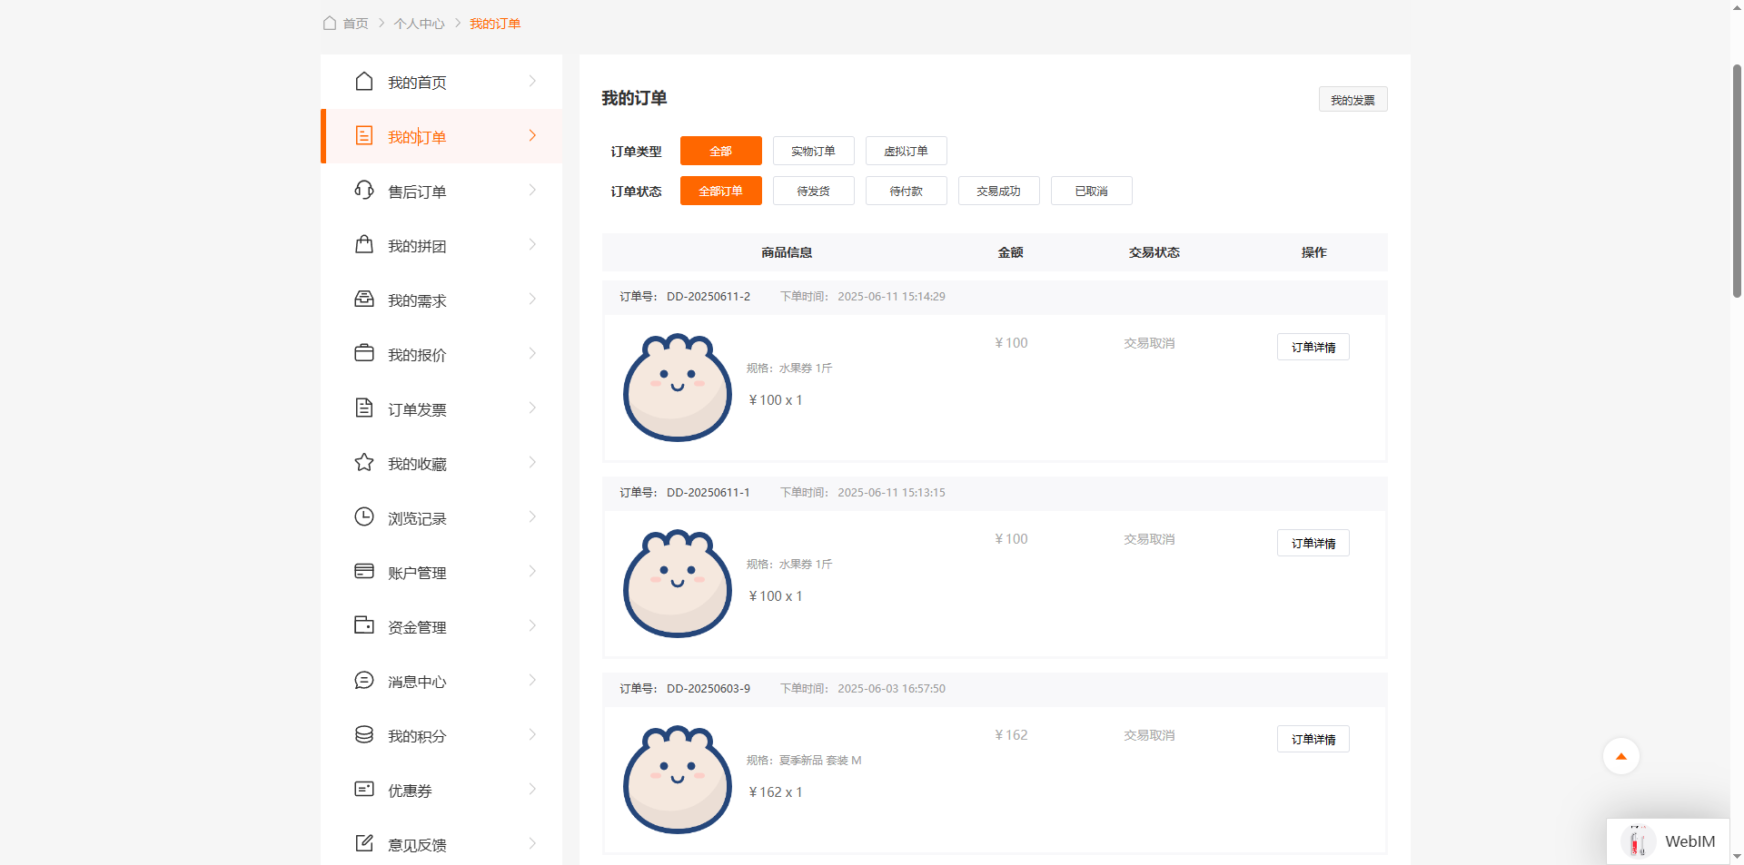This screenshot has width=1744, height=865.
Task: Click the orange back-to-top arrow button
Action: point(1620,756)
